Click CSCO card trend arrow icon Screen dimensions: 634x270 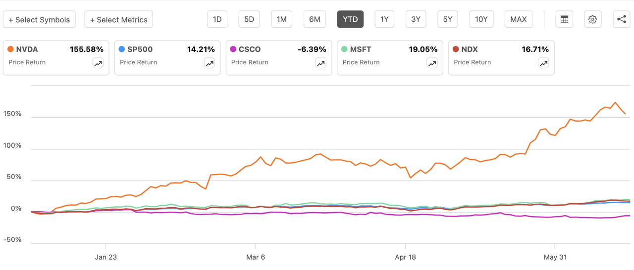coord(321,63)
